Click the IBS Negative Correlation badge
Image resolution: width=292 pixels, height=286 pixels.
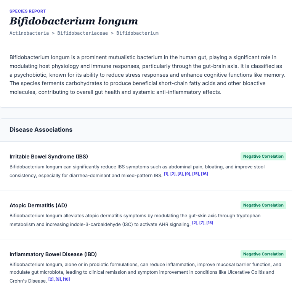click(263, 156)
